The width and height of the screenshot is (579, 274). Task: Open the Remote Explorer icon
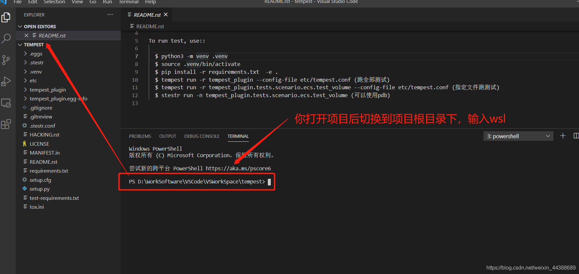(6, 103)
